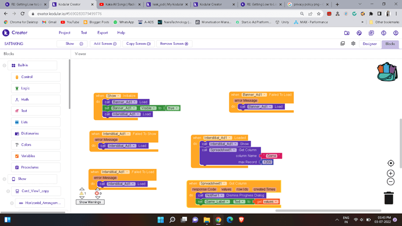Switch to Designer view
Screen dimensions: 402x226
coord(369,44)
